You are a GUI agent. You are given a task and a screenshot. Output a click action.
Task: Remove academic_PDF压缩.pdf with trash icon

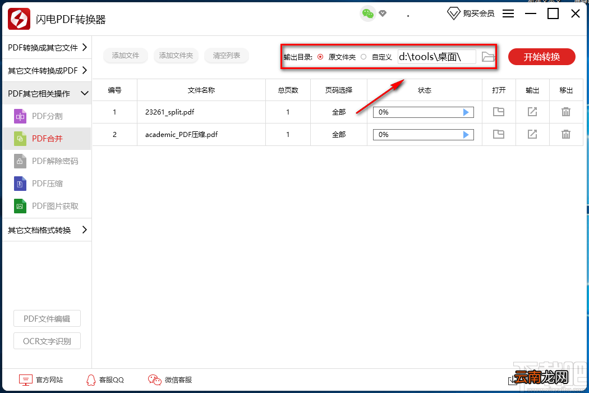tap(565, 134)
